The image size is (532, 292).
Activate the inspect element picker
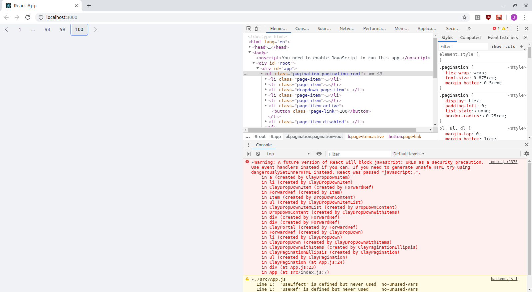[249, 29]
